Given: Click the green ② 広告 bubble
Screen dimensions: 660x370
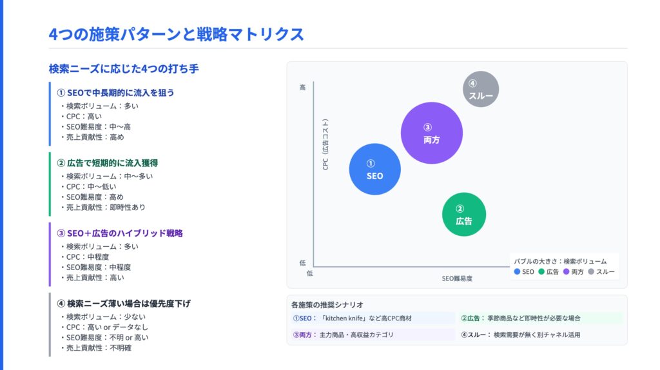Looking at the screenshot, I should [463, 214].
